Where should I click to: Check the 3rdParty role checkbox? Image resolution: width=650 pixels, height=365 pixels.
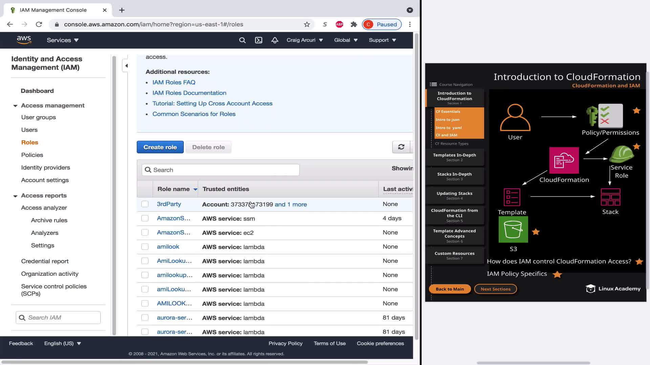click(x=145, y=204)
